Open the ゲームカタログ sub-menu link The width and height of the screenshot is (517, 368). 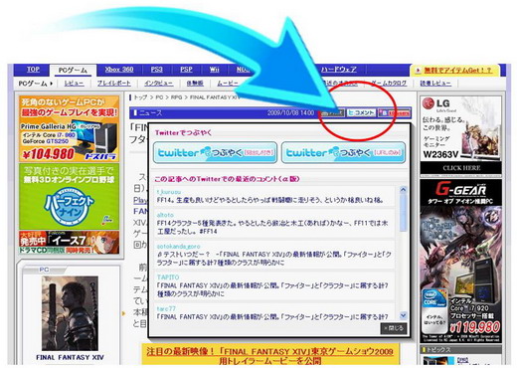click(389, 84)
